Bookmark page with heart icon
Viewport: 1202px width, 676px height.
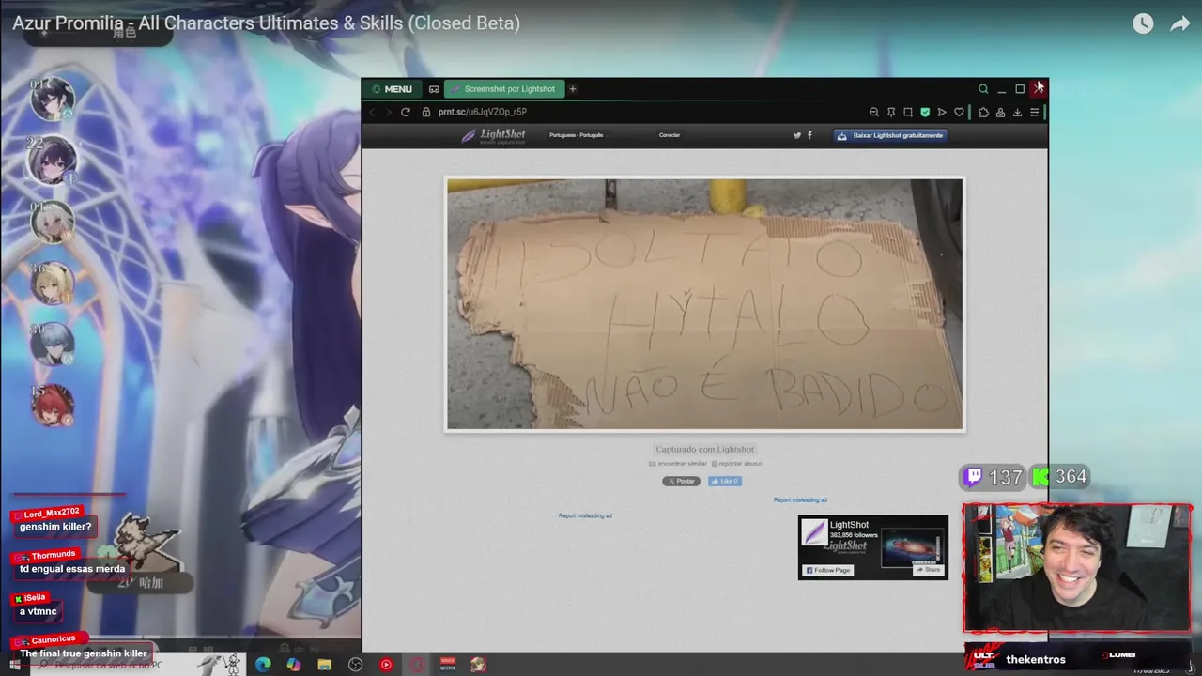click(959, 113)
